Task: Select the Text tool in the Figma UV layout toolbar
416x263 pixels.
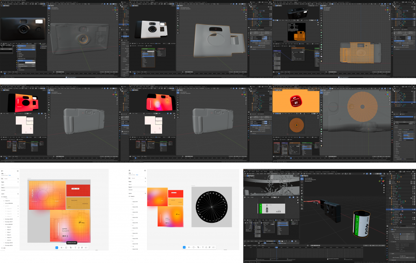Action: pos(75,248)
